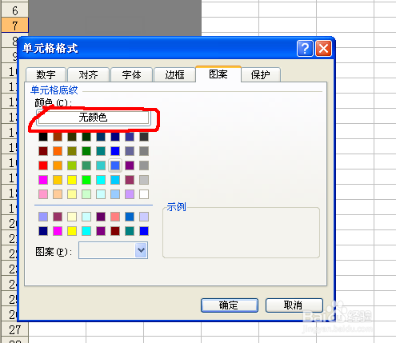Select the lavender swatch beside the white swatch
Screen dimensions: 396x343
click(130, 194)
